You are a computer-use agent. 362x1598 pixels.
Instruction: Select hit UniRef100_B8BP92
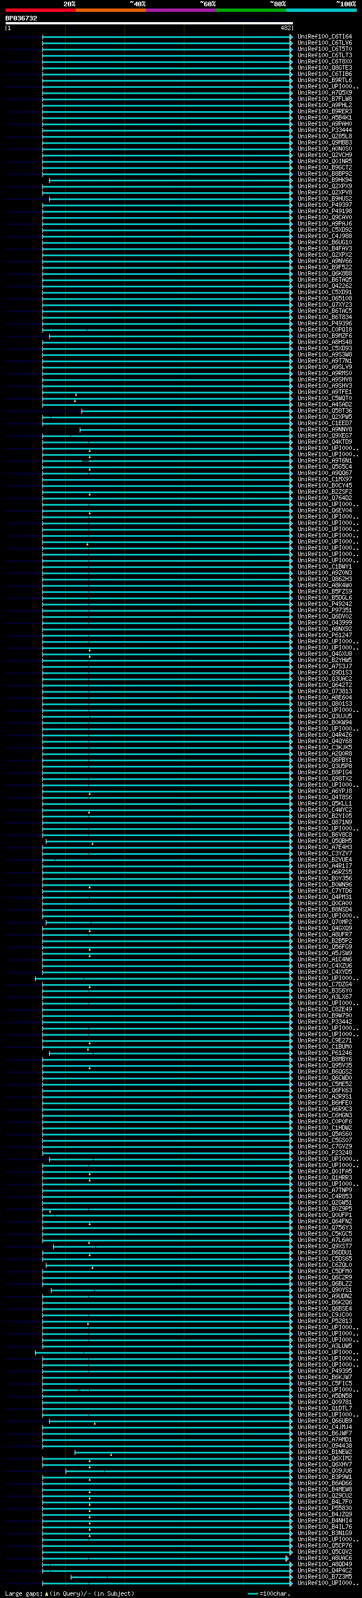pyautogui.click(x=325, y=173)
